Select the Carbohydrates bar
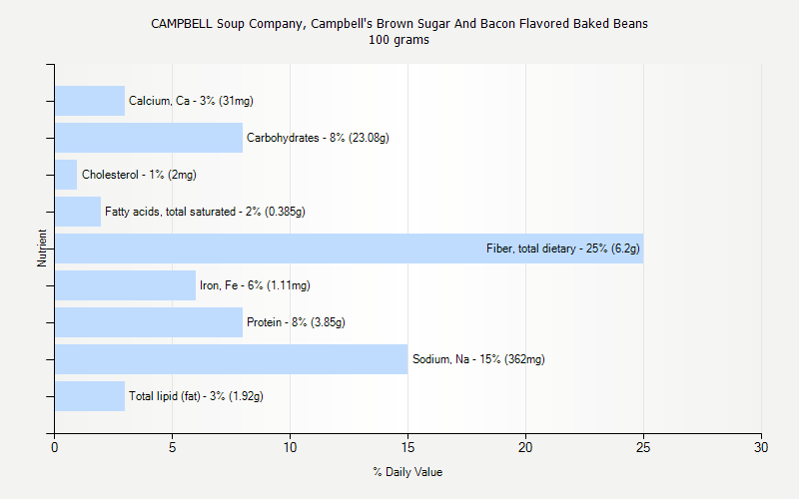 [x=149, y=138]
